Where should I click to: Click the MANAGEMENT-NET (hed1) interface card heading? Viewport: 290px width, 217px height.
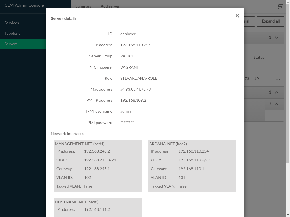(80, 144)
